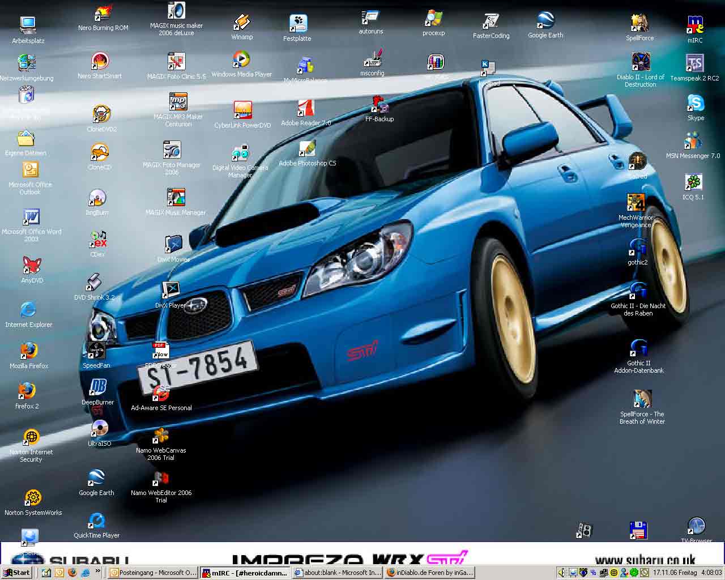
Task: Launch MSN Messenger 7.0
Action: pyautogui.click(x=693, y=141)
